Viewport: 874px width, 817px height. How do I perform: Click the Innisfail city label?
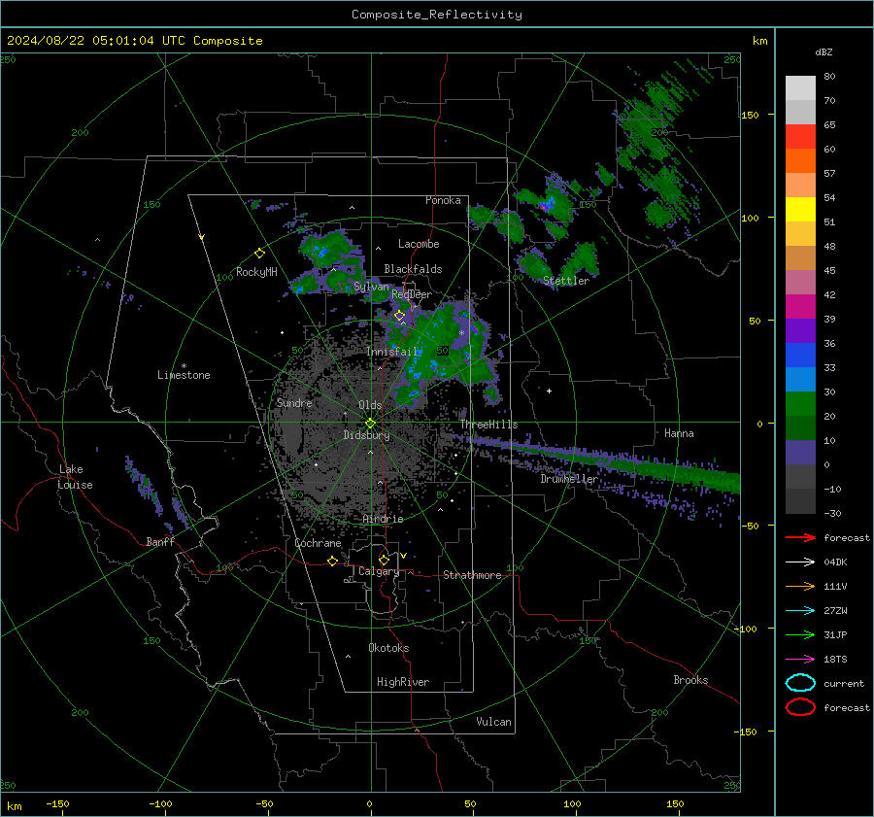pyautogui.click(x=392, y=352)
